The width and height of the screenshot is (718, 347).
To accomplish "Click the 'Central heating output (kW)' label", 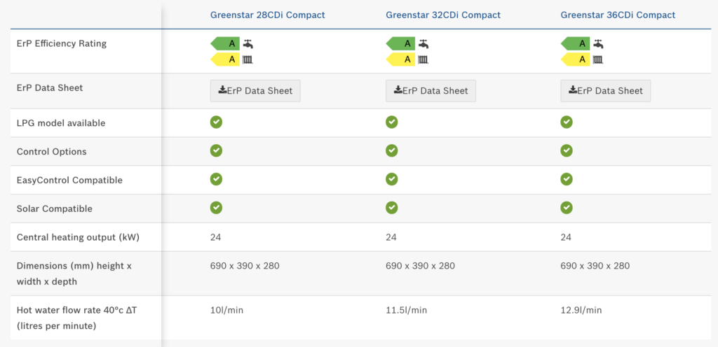I will (x=78, y=237).
